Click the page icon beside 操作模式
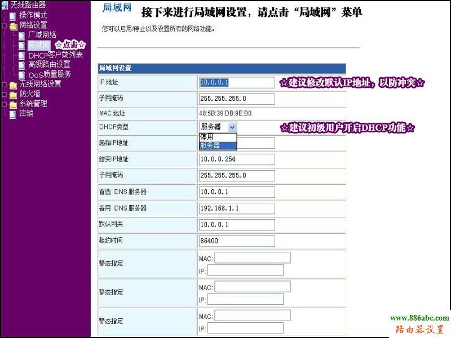The width and height of the screenshot is (451, 338). tap(13, 16)
